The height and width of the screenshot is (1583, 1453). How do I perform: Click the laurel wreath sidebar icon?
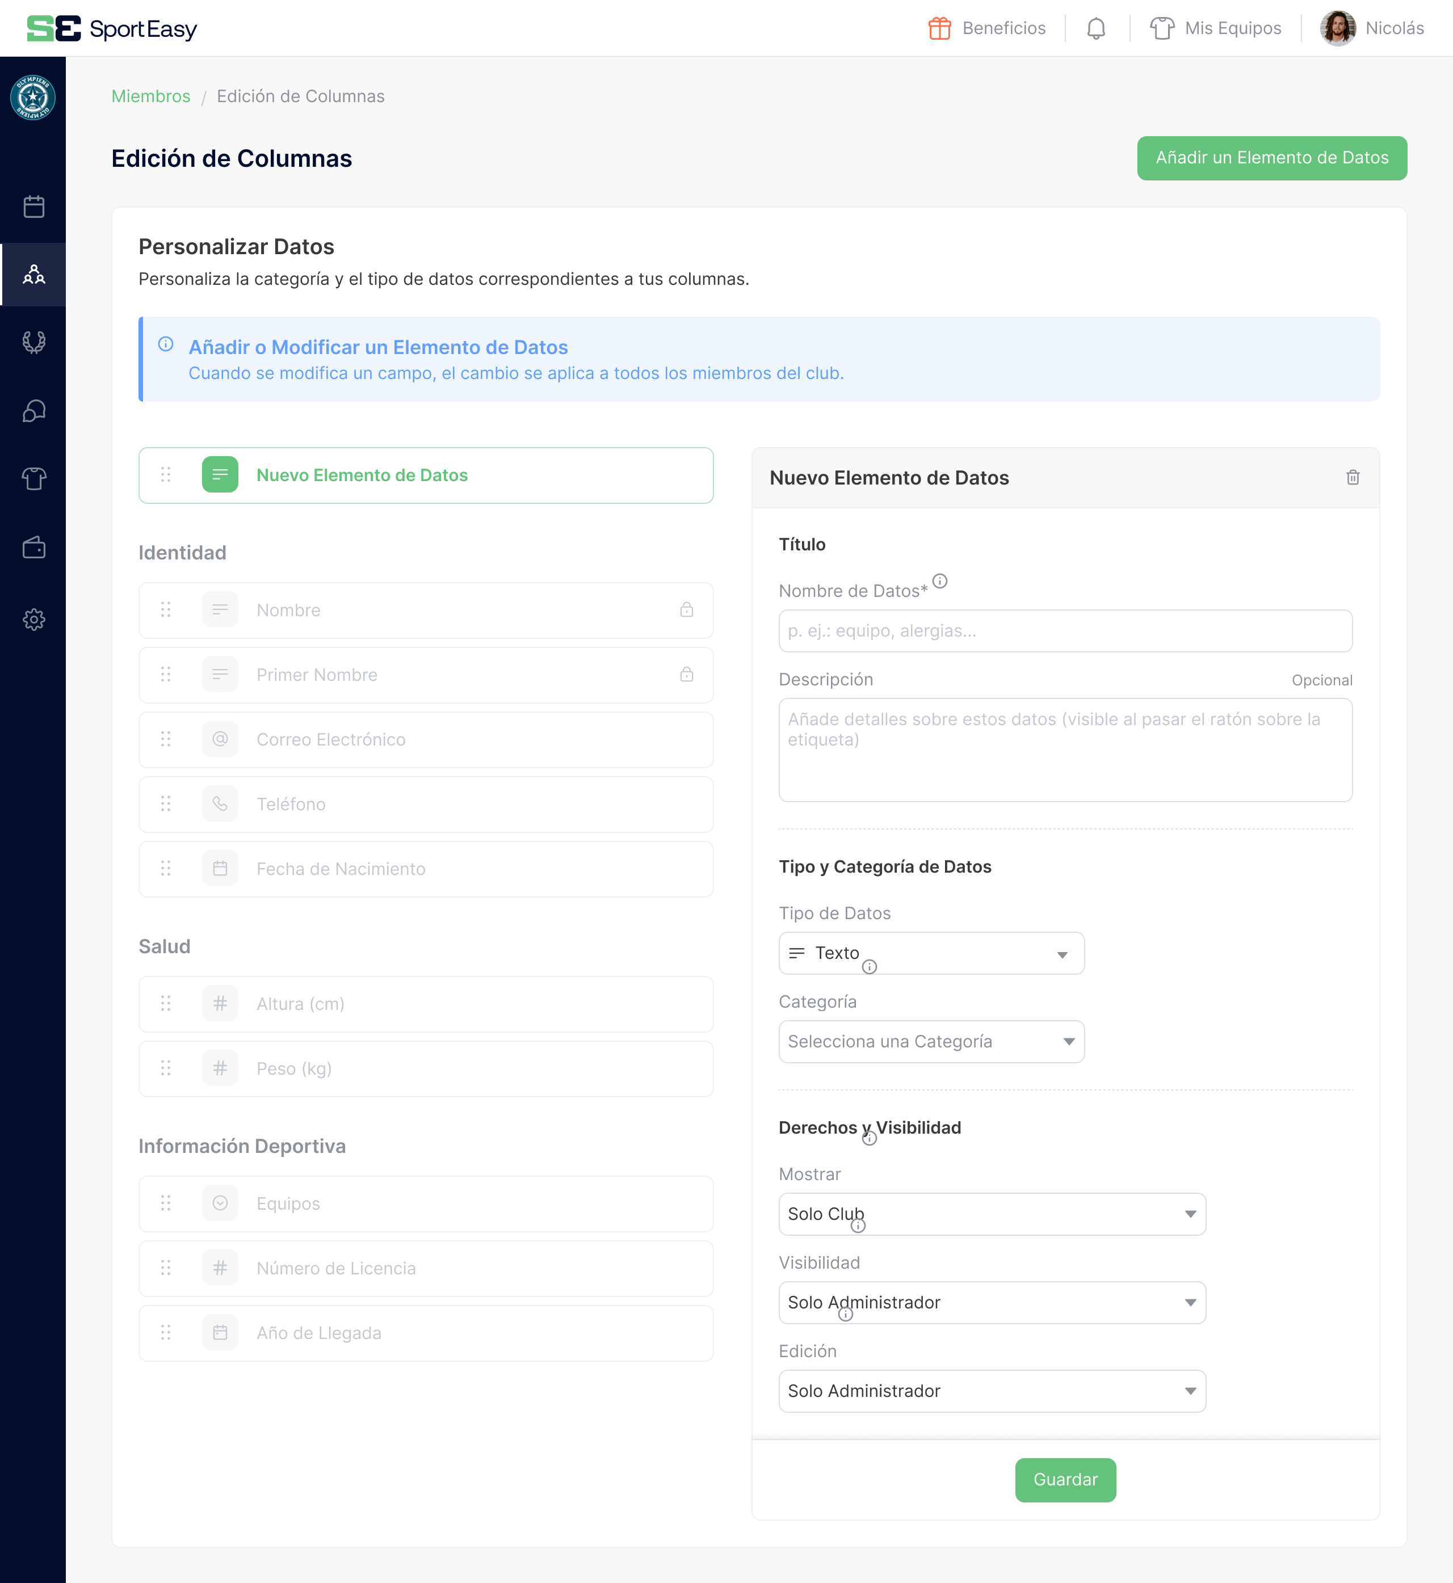coord(33,342)
